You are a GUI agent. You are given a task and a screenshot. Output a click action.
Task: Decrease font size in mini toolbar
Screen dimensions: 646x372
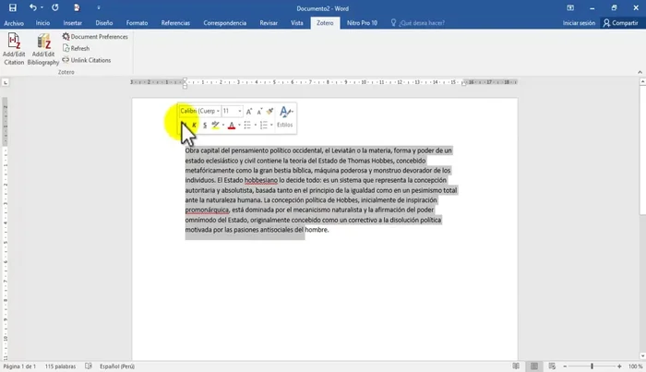click(x=259, y=111)
